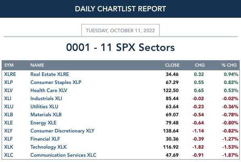The height and width of the screenshot is (162, 241).
Task: Open the Financial XLF link
Action: click(45, 139)
